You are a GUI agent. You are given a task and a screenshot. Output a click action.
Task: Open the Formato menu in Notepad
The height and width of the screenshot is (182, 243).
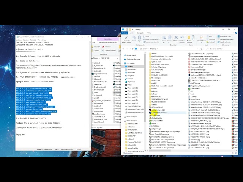pos(33,40)
